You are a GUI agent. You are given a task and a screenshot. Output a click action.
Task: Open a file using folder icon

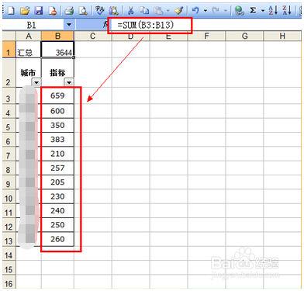tap(25, 10)
